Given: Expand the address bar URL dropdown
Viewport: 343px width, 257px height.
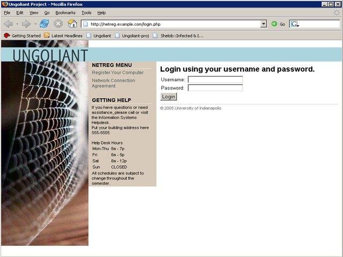Looking at the screenshot, I should (x=264, y=24).
